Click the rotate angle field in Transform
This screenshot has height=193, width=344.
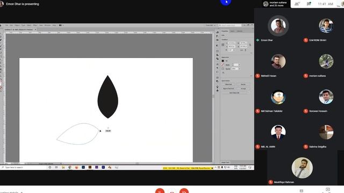click(x=230, y=50)
